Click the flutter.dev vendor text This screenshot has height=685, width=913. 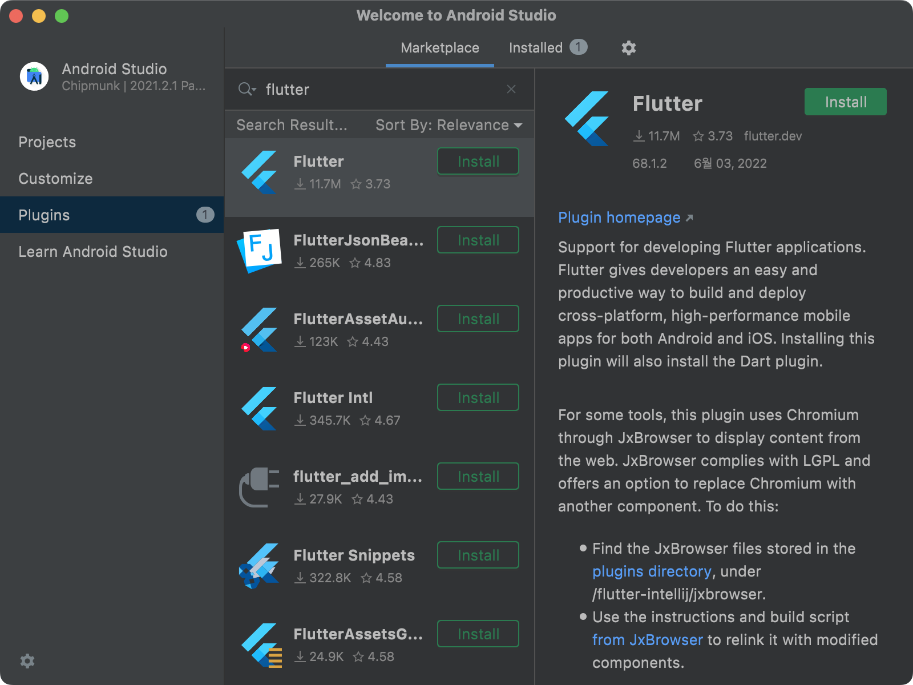pos(773,136)
